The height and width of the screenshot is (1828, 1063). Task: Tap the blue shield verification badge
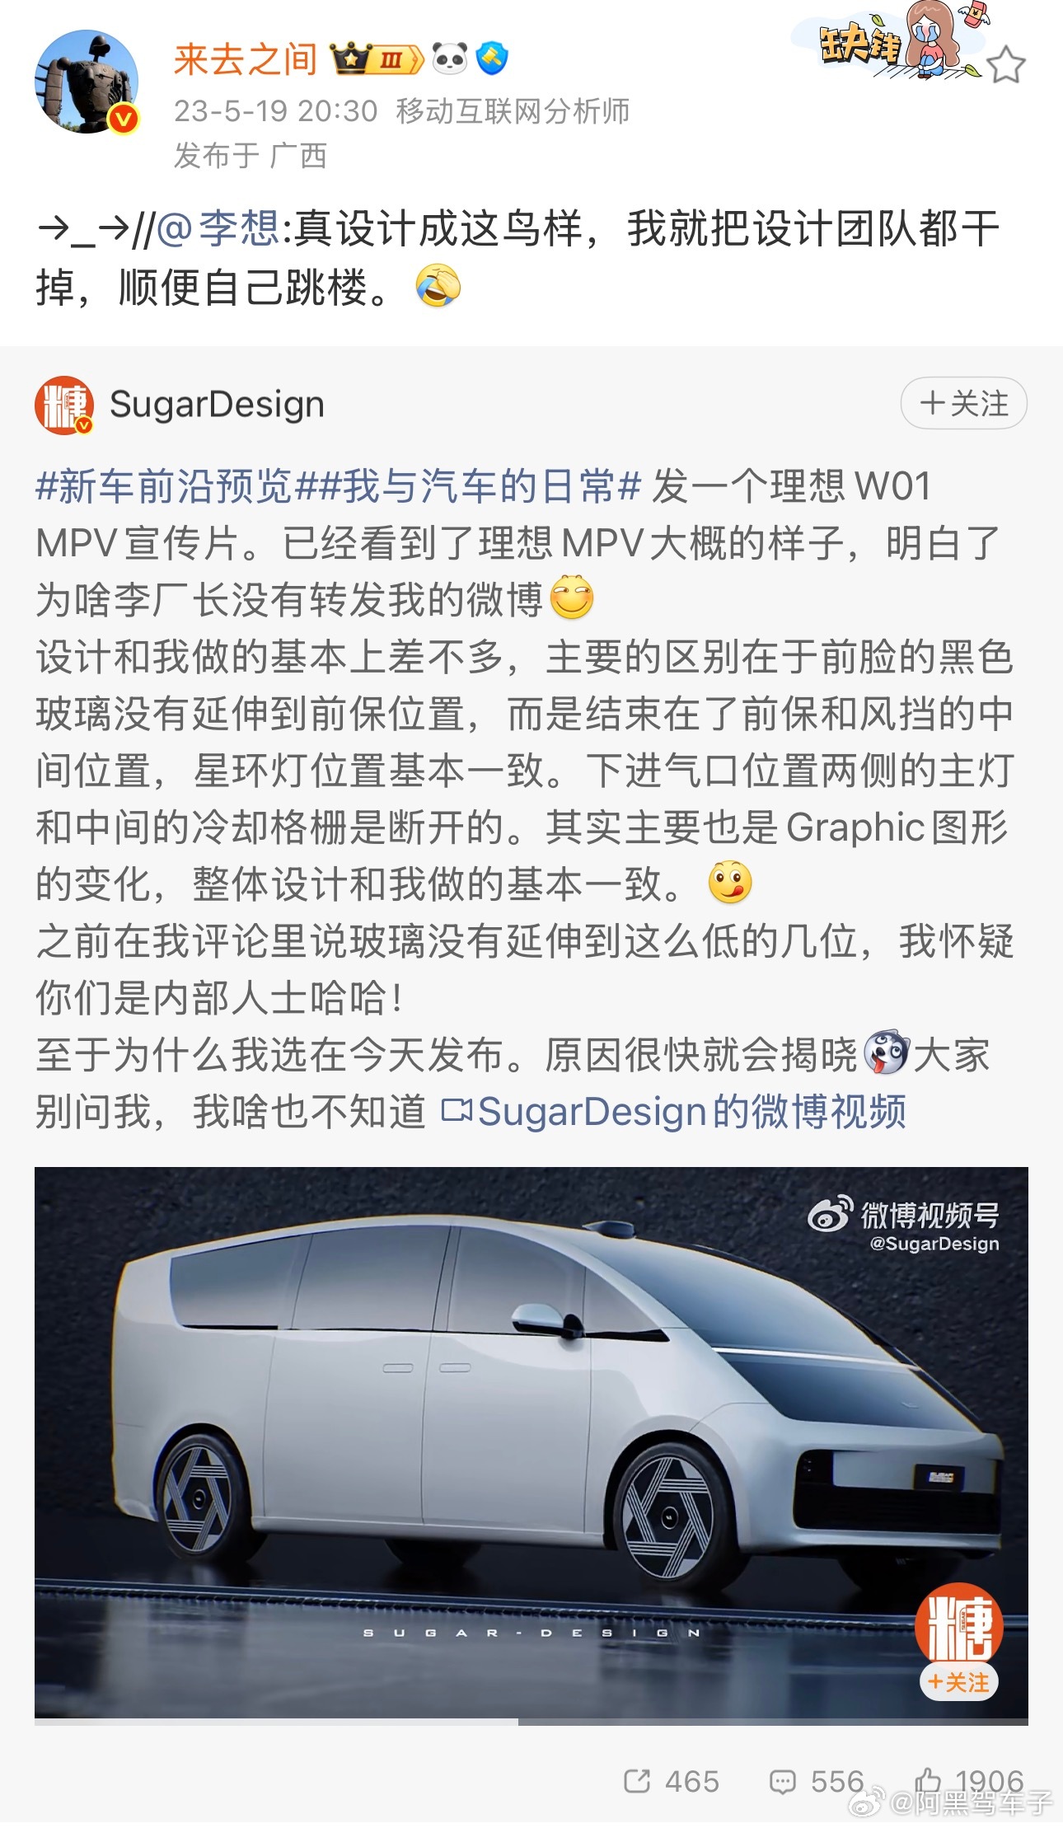pos(493,59)
